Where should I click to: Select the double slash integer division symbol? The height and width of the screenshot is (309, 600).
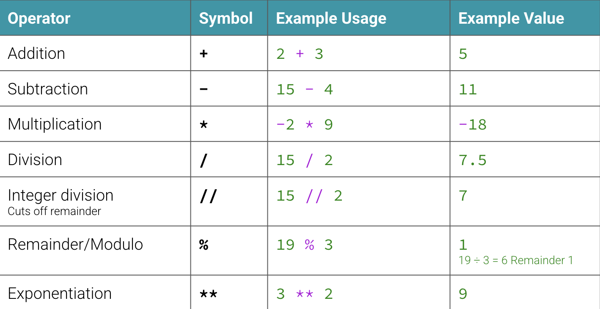click(208, 196)
